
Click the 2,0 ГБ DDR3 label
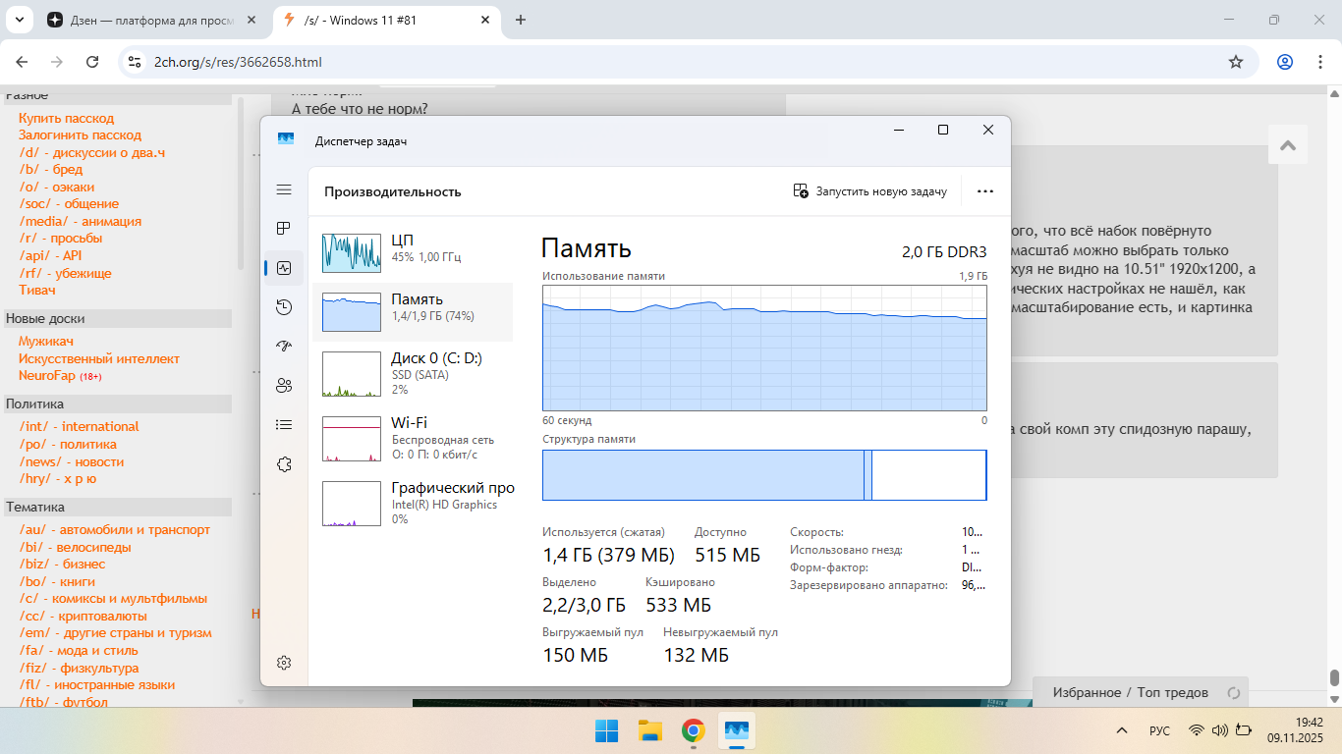pos(944,251)
